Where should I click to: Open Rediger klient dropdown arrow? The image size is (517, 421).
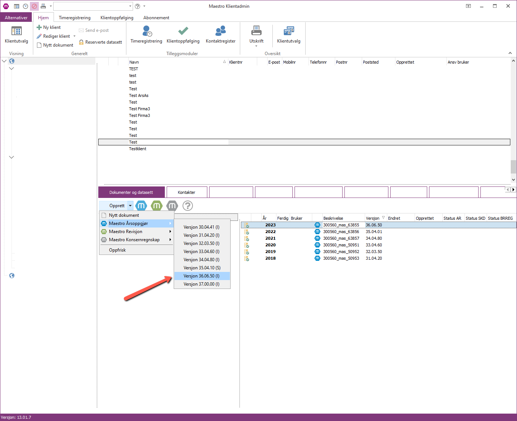pyautogui.click(x=74, y=36)
